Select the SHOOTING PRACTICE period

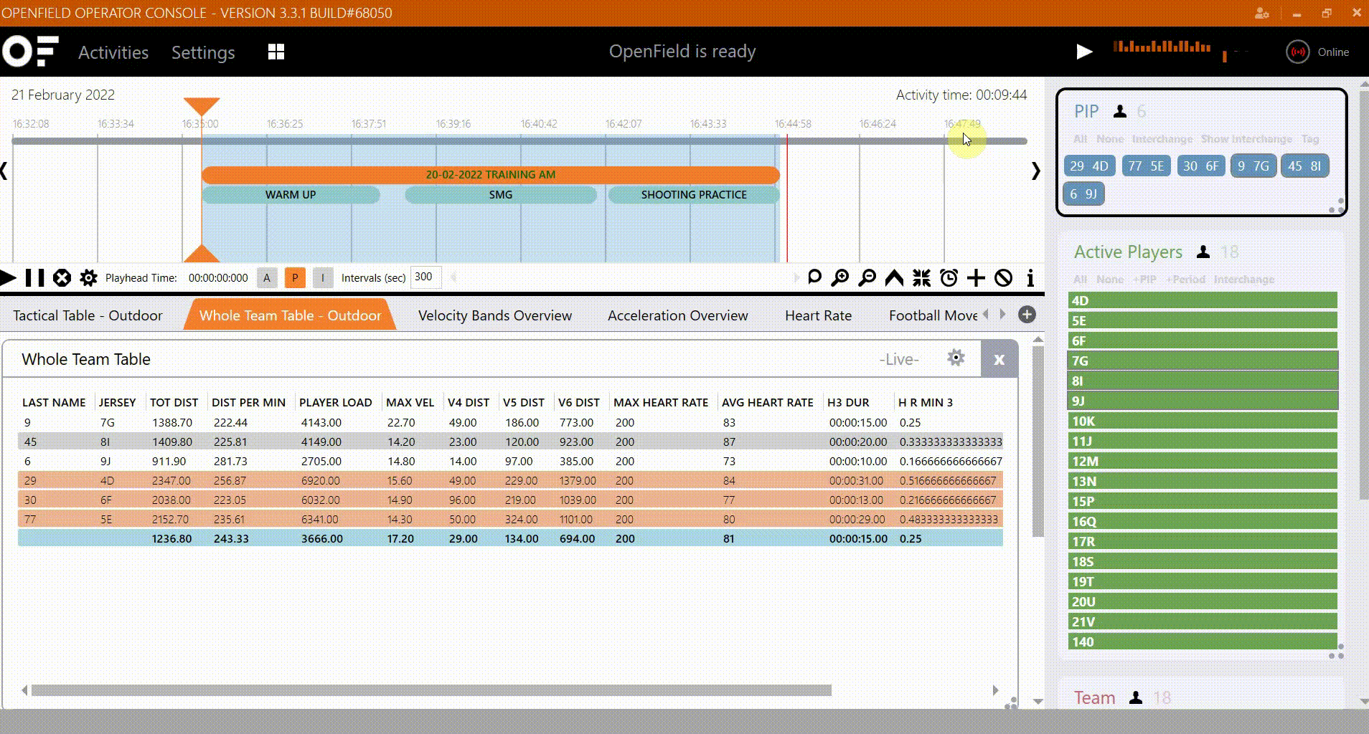tap(694, 194)
